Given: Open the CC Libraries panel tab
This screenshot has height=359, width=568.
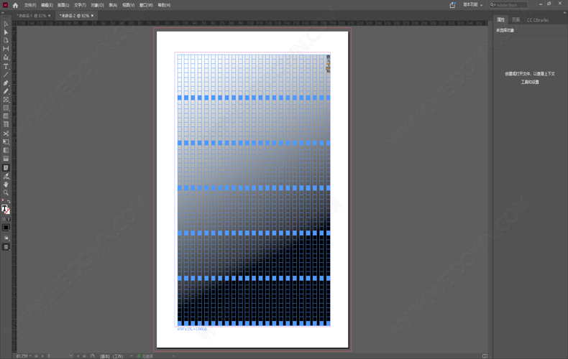Looking at the screenshot, I should click(x=538, y=20).
